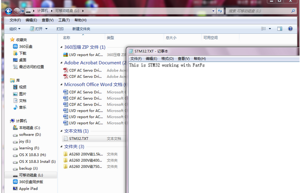Open the 查看(V) menu in Explorer
Viewport: 300px width, 193px height.
click(x=48, y=20)
